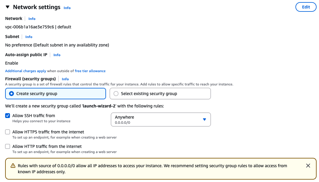This screenshot has height=182, width=319.
Task: Collapse the Network settings section triangle
Action: 8,7
